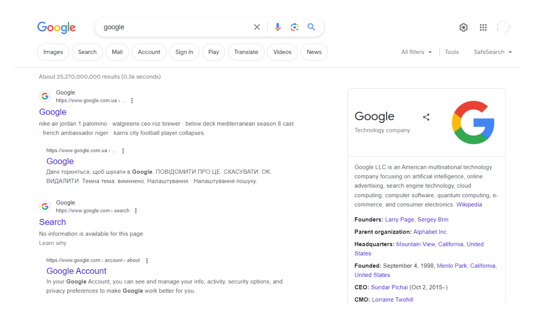The image size is (541, 312).
Task: Click the Larry Page founder link
Action: 399,220
